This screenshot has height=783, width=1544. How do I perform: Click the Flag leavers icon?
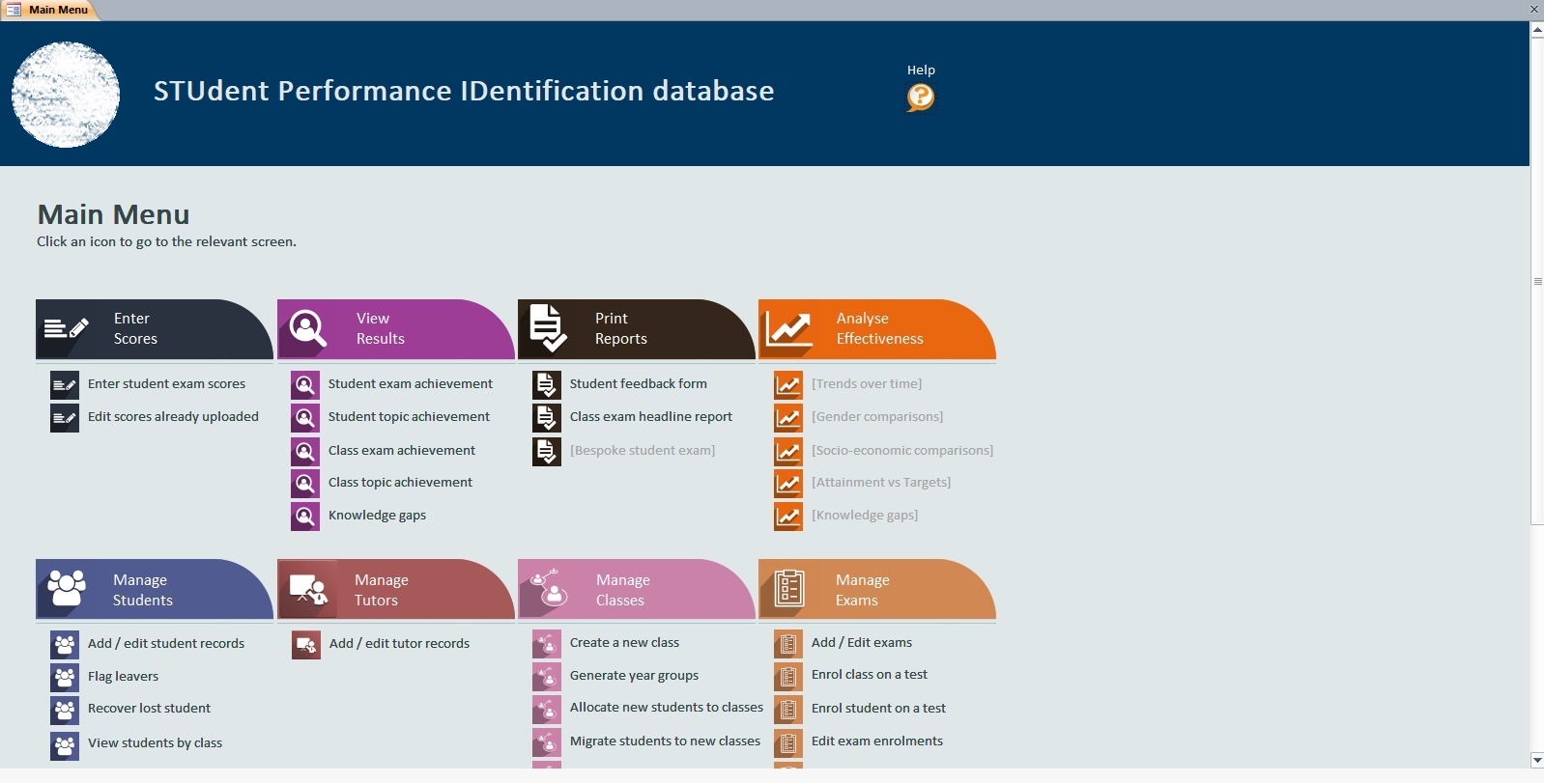point(65,677)
